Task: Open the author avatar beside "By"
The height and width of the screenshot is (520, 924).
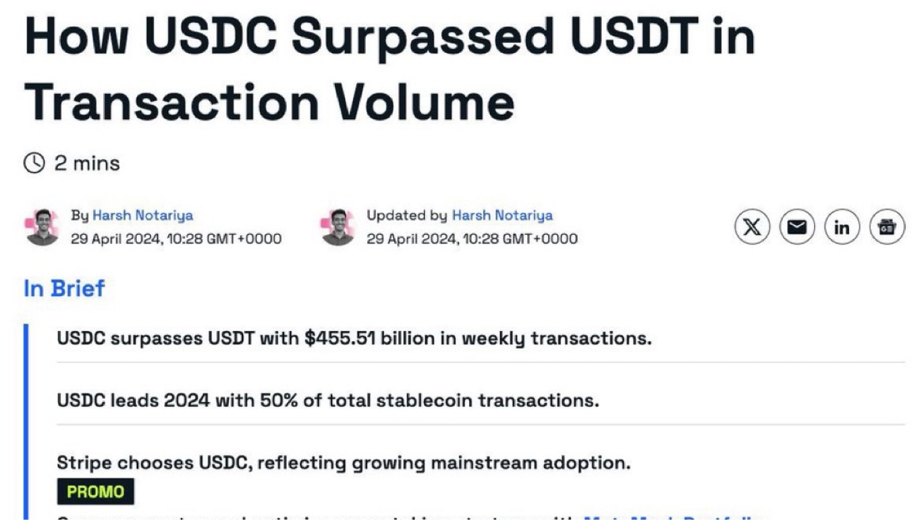Action: point(42,227)
